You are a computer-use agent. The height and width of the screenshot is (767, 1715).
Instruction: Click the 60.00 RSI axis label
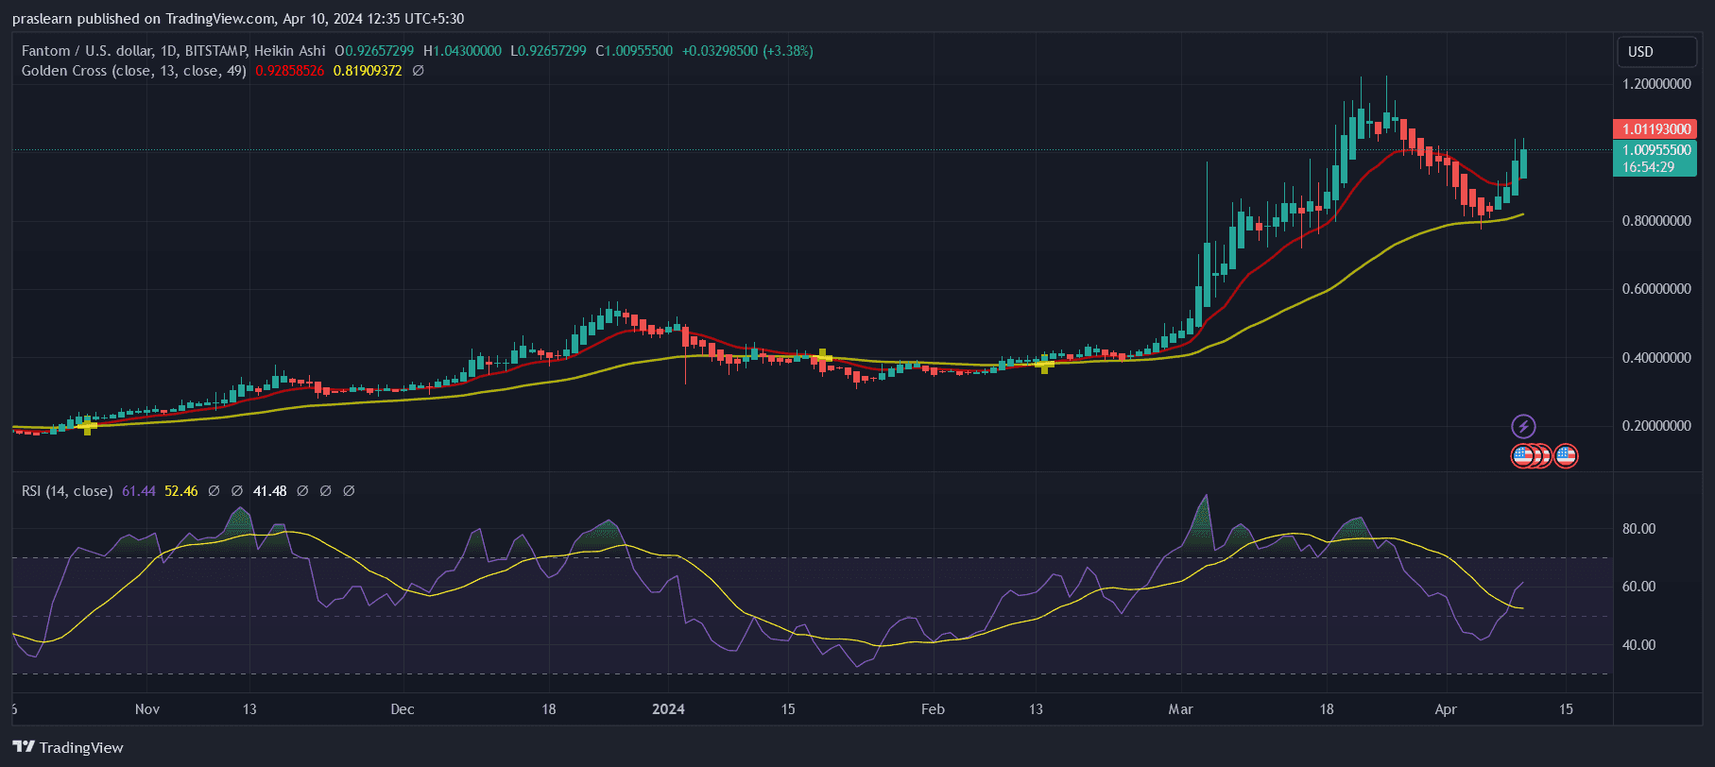point(1639,587)
